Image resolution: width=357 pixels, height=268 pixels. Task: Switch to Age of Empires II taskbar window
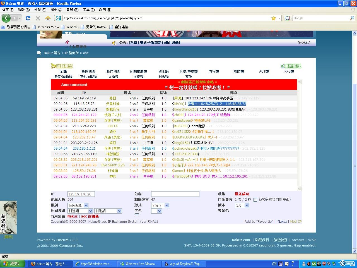click(x=184, y=264)
